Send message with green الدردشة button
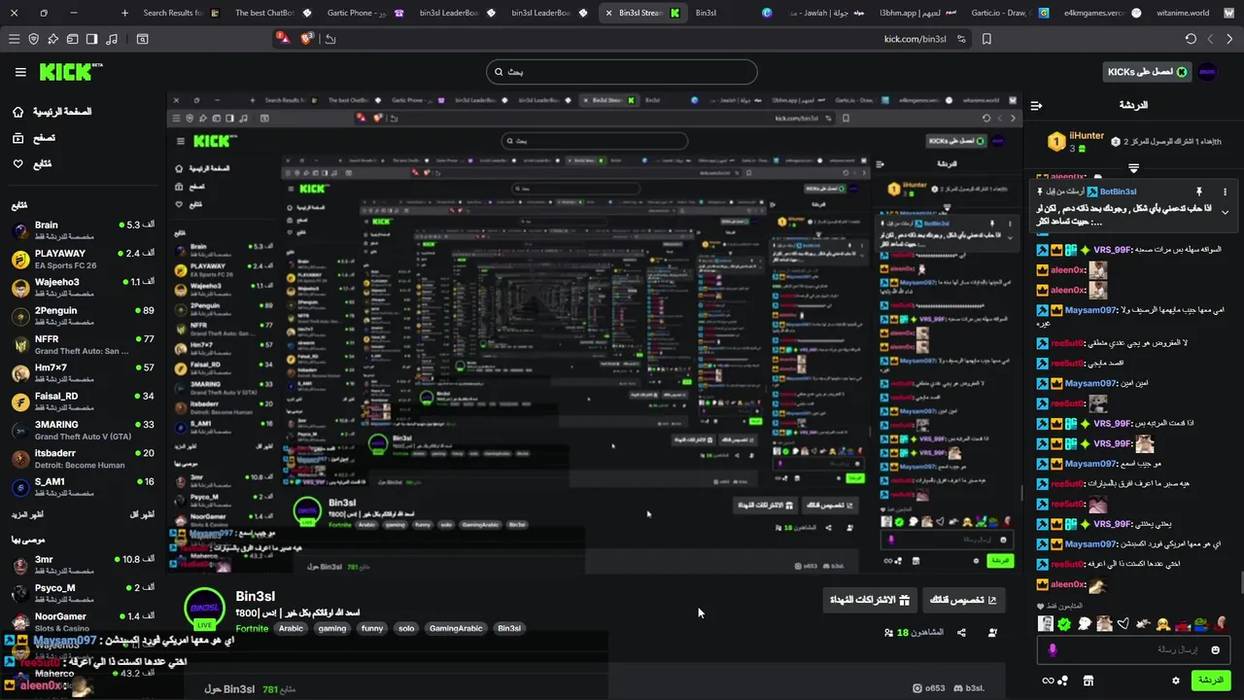Viewport: 1244px width, 700px height. (x=1210, y=681)
